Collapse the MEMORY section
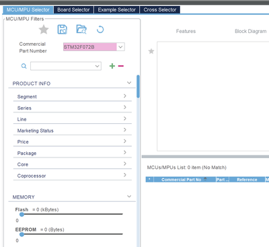 pyautogui.click(x=129, y=197)
